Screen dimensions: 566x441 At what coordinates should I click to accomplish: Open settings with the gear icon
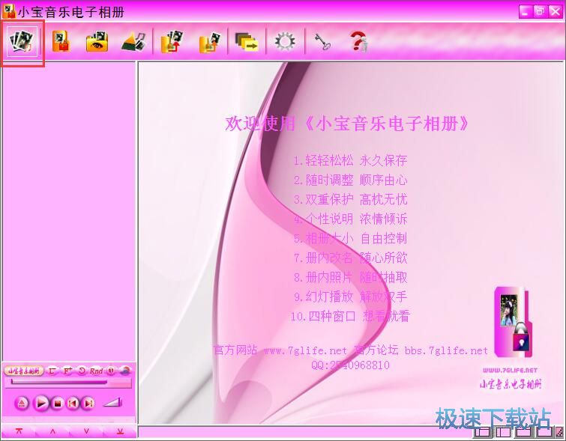click(285, 42)
